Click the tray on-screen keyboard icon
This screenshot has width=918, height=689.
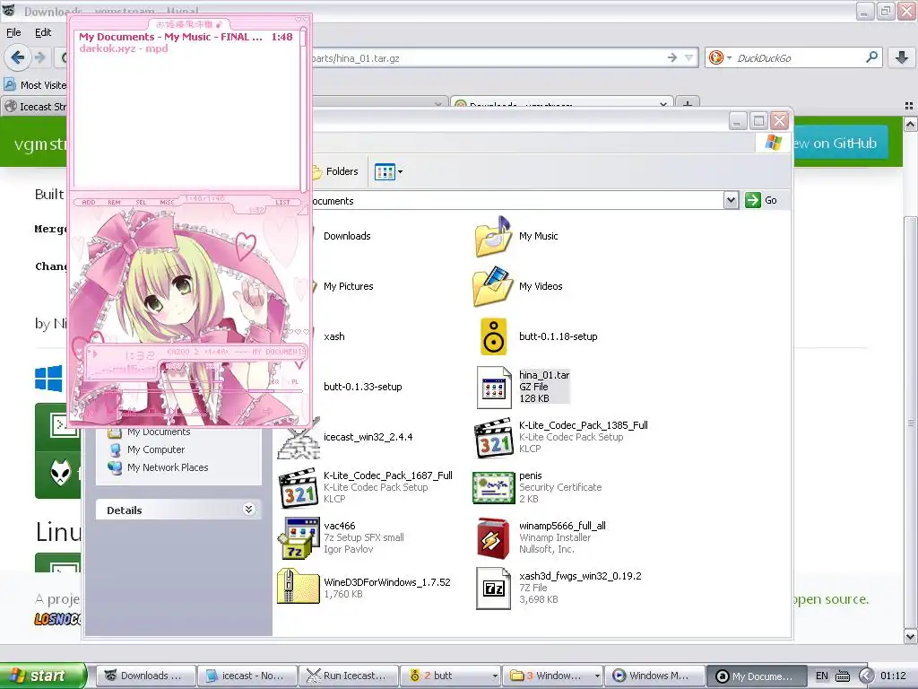(x=843, y=676)
